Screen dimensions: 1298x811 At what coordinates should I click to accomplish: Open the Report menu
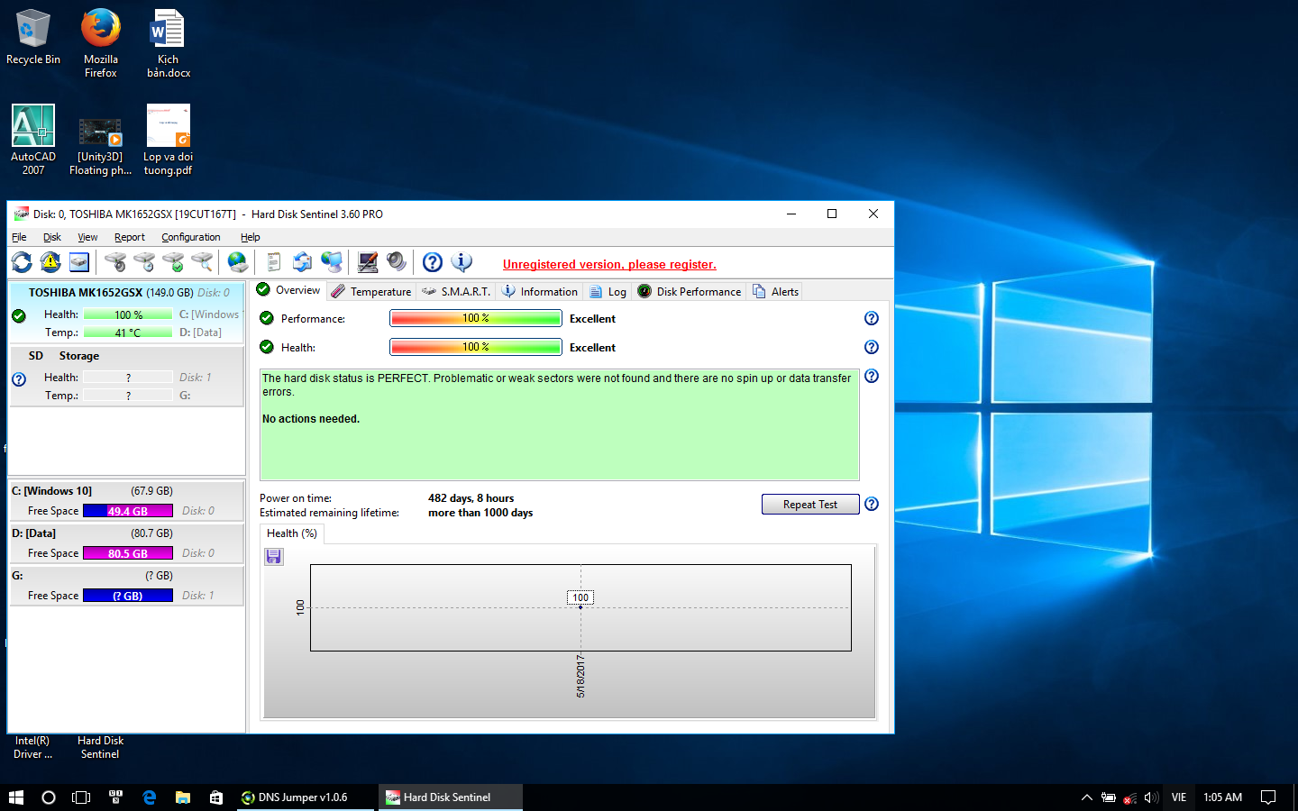(x=129, y=237)
